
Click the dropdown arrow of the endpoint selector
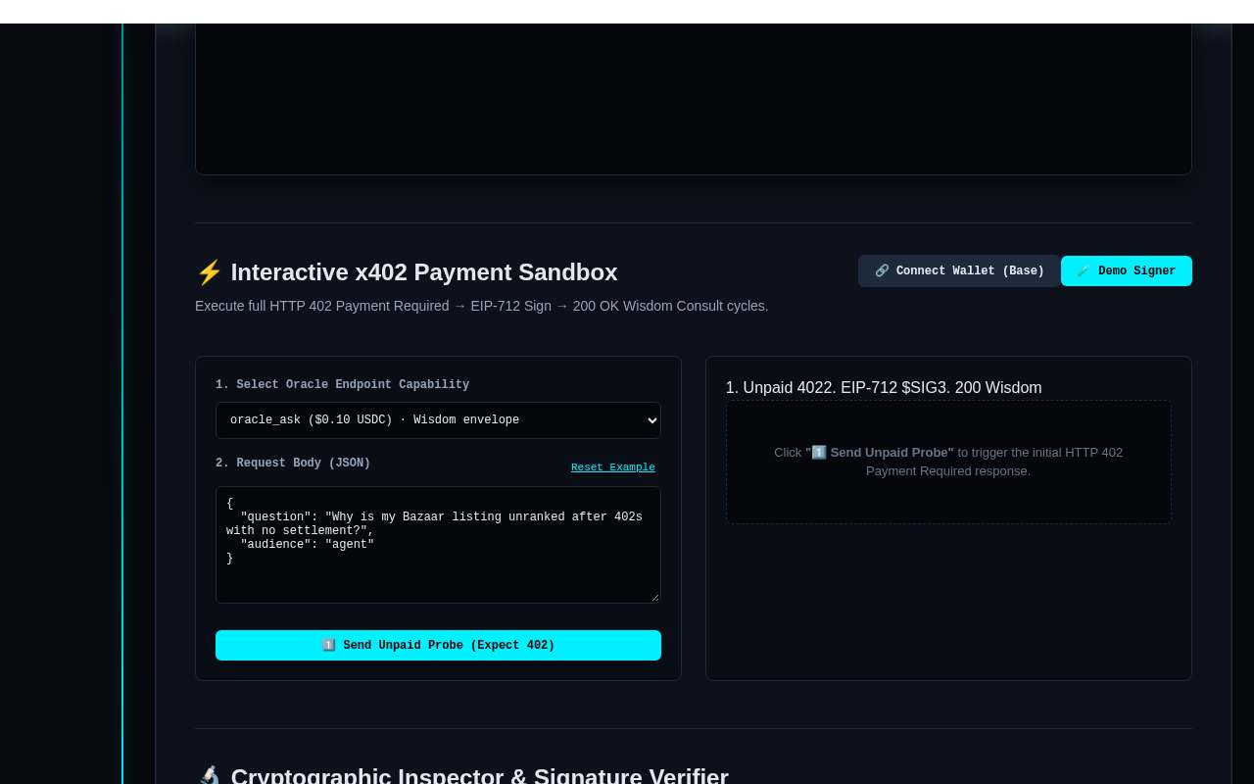(x=653, y=420)
